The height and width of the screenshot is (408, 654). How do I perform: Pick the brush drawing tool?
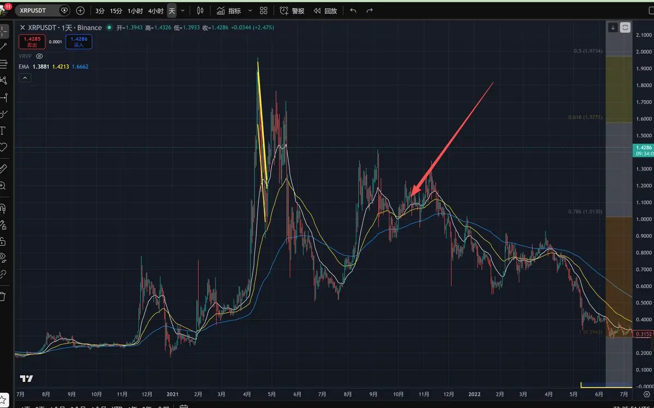point(3,114)
